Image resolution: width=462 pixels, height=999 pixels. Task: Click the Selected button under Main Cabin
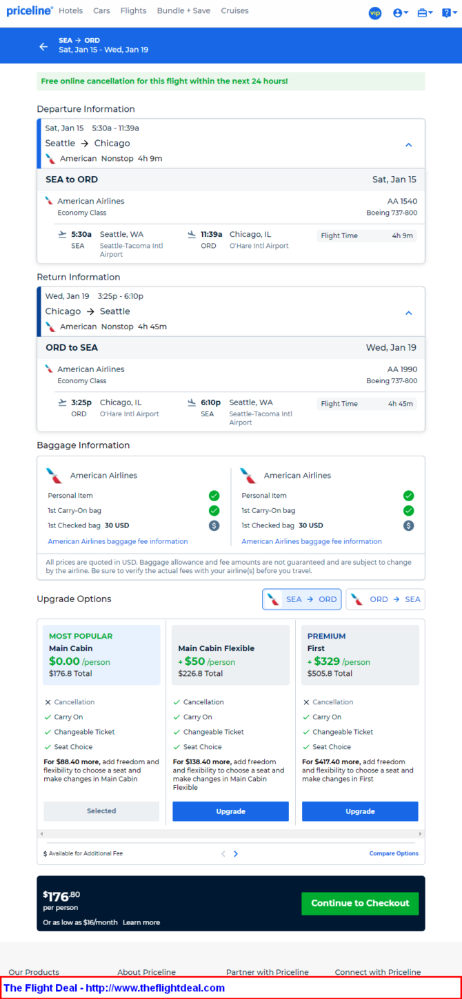[101, 811]
